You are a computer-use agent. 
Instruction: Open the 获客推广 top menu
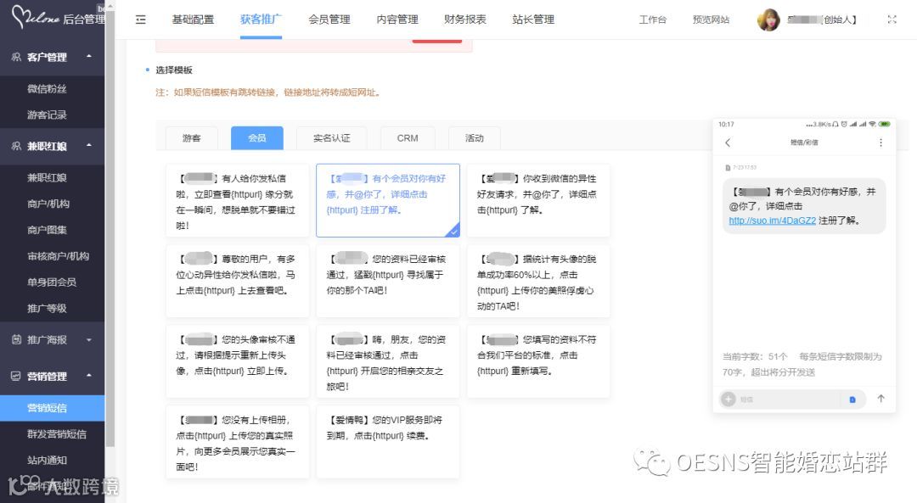coord(261,20)
